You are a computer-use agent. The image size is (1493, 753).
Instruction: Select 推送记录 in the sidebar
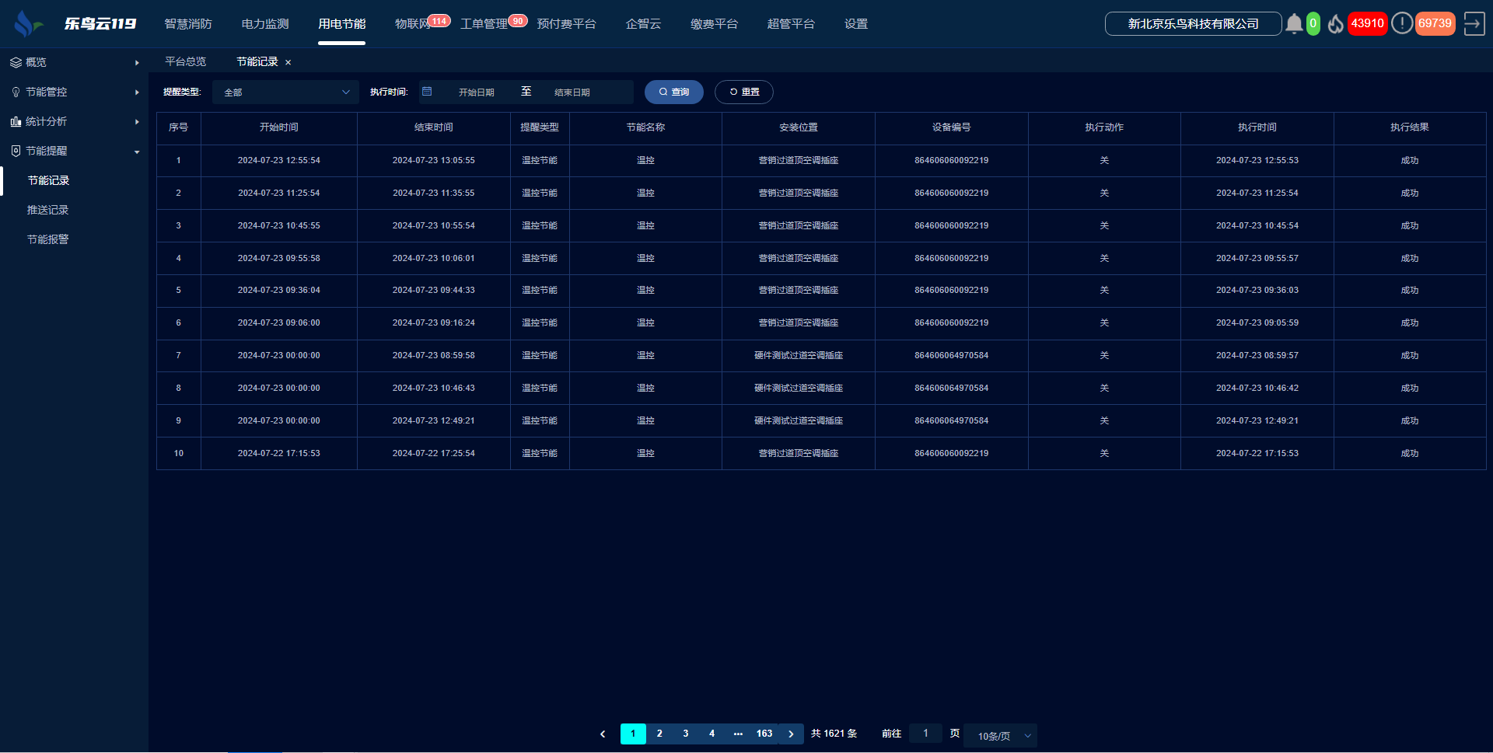[x=48, y=210]
